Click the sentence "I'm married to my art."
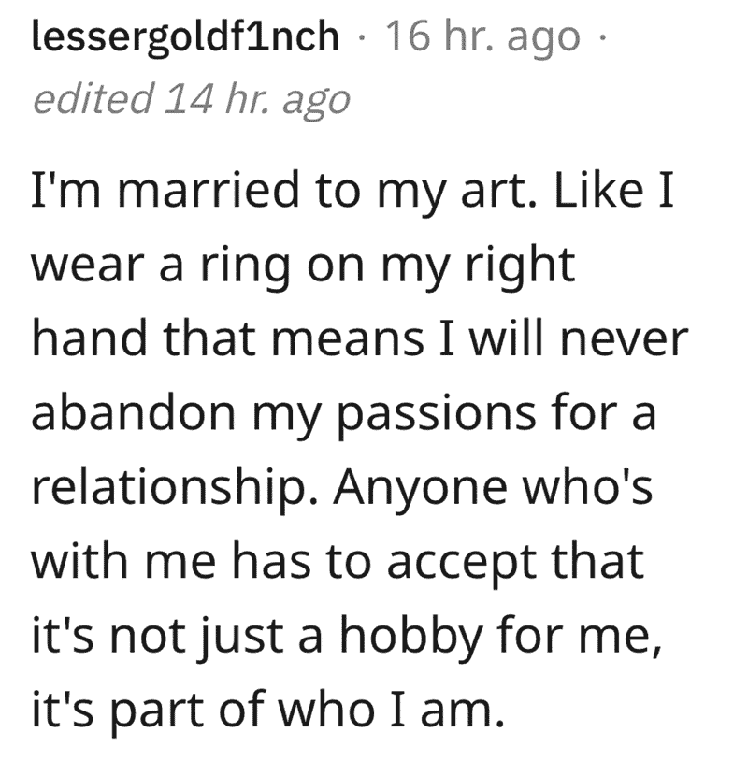The width and height of the screenshot is (748, 776). (283, 192)
